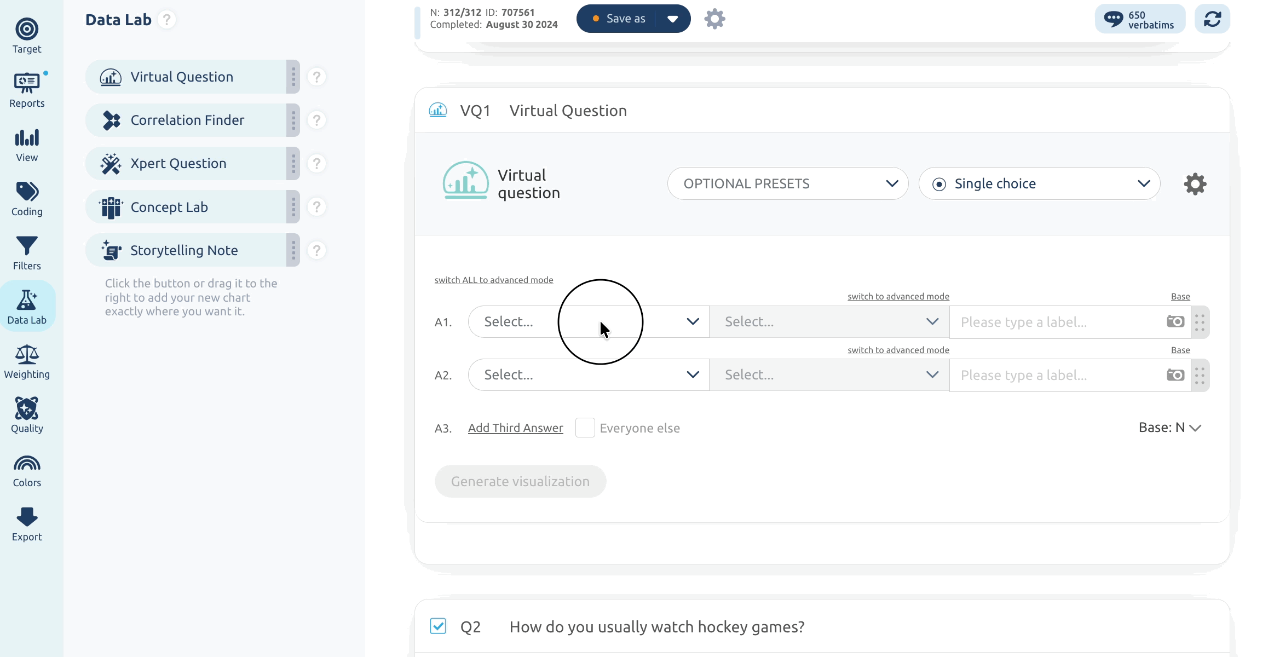Open report settings gear next to Save as
Image resolution: width=1268 pixels, height=657 pixels.
click(x=714, y=19)
